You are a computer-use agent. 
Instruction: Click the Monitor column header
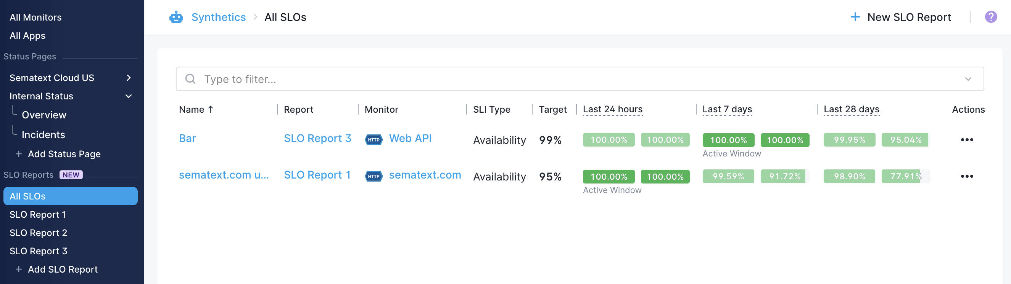(381, 109)
